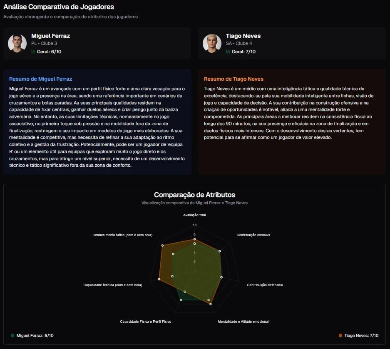The image size is (390, 349).
Task: Click the Contribuição defensiva axis label
Action: pos(265,285)
